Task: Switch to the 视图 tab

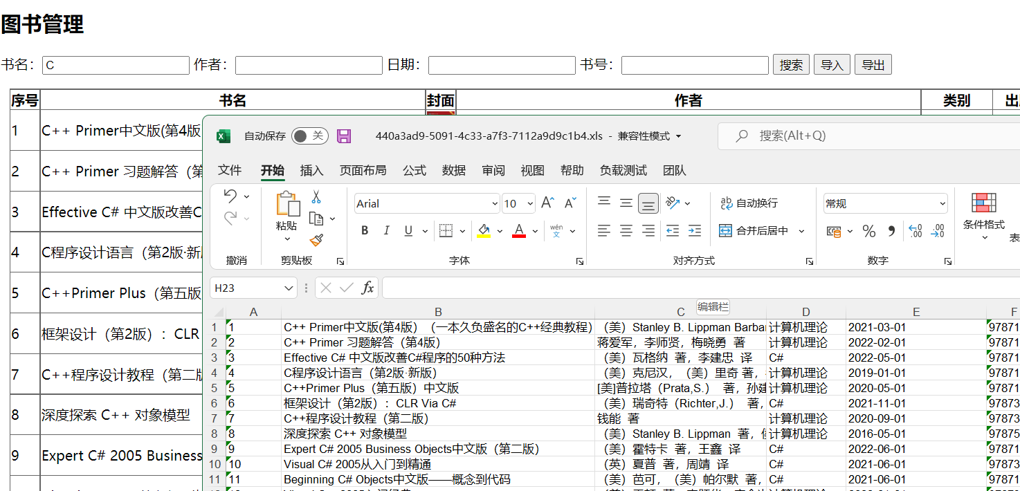Action: 533,170
